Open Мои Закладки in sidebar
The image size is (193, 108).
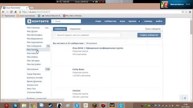[33, 61]
